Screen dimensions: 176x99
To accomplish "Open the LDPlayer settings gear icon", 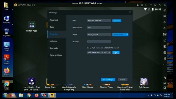I will point(165,10).
